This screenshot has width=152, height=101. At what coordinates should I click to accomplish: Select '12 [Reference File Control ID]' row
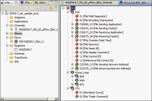96,60
